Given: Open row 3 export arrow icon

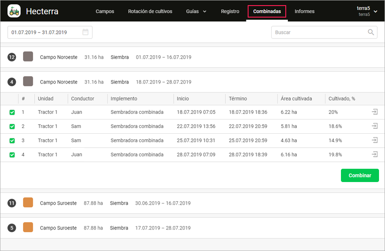Looking at the screenshot, I should (x=374, y=140).
